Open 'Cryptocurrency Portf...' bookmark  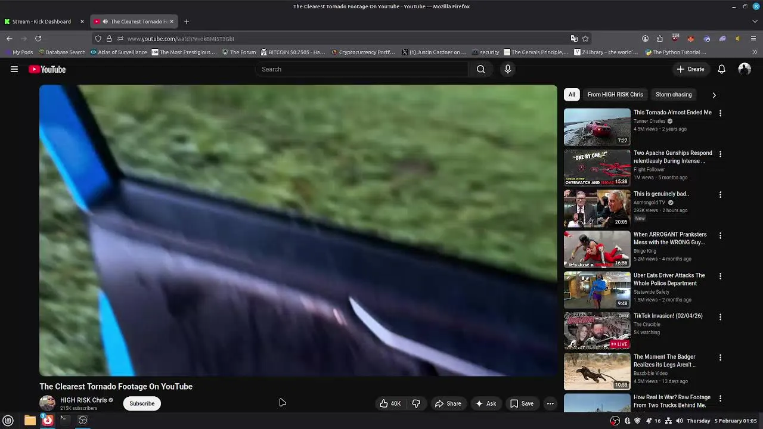363,52
